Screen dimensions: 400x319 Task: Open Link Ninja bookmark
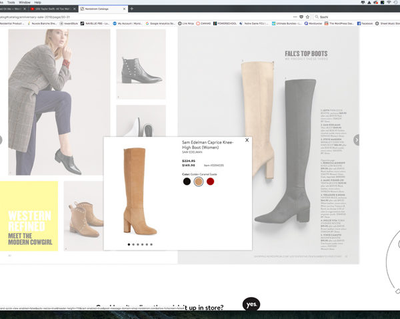coord(186,23)
